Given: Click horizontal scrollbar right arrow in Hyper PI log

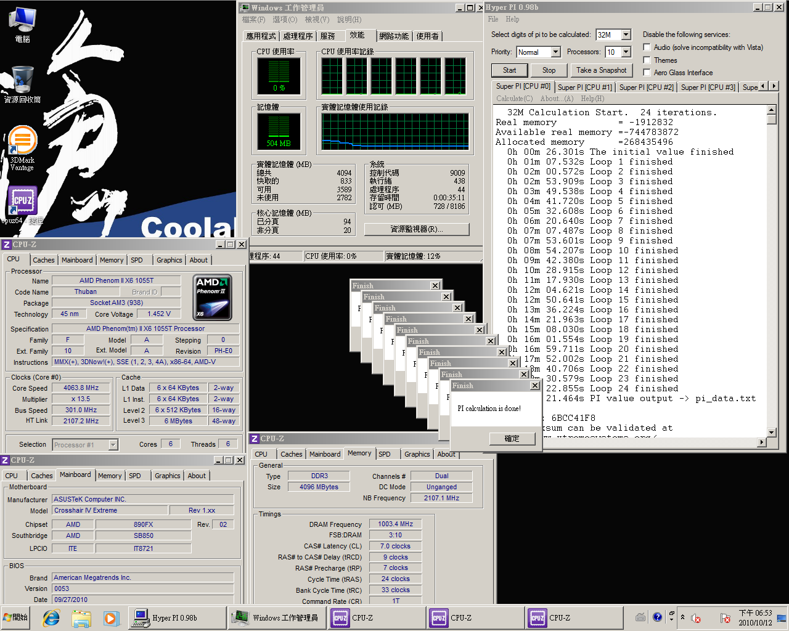Looking at the screenshot, I should point(762,442).
